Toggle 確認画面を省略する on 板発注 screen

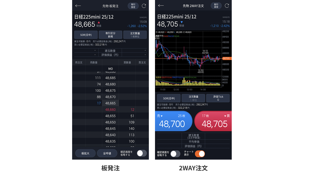point(142,153)
